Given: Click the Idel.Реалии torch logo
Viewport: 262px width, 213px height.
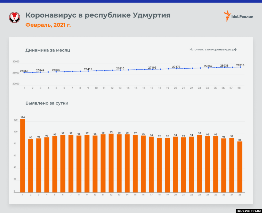Looking at the screenshot, I should [x=227, y=16].
